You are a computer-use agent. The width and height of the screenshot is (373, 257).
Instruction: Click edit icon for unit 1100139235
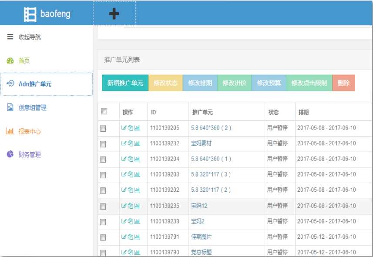pyautogui.click(x=124, y=206)
